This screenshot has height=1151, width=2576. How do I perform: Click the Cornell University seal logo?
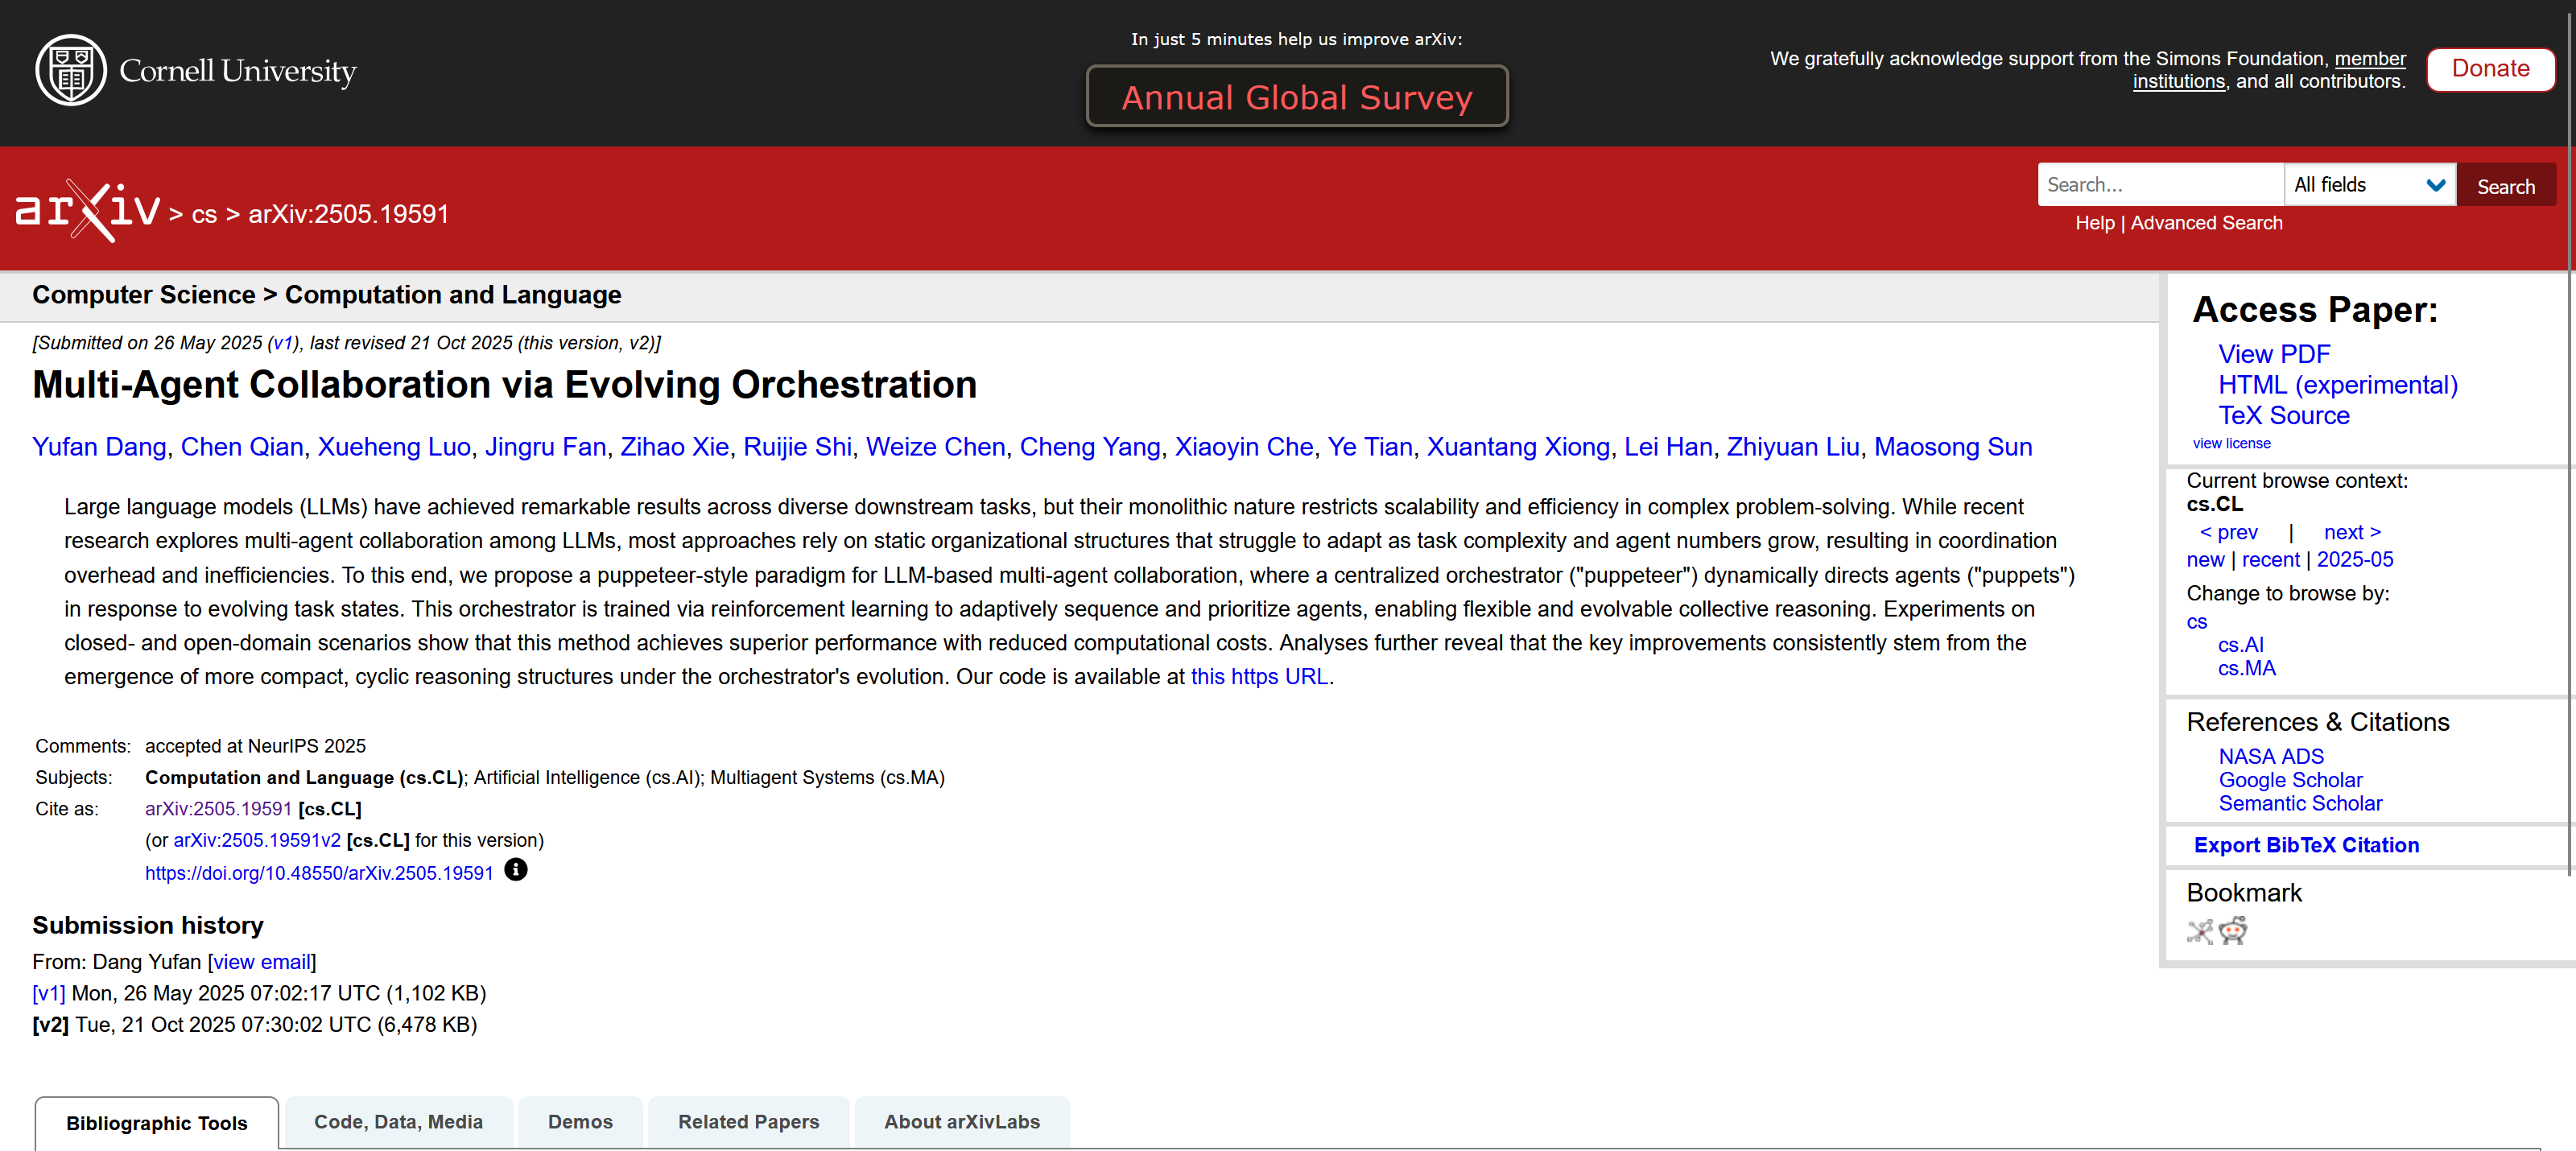point(70,70)
